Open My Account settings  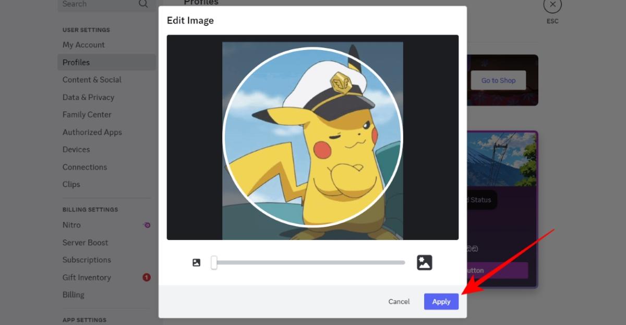pos(83,44)
